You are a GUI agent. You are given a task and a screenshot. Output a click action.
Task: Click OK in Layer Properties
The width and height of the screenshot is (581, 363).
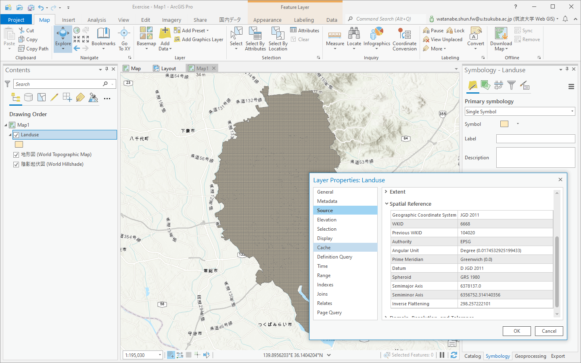(x=517, y=331)
